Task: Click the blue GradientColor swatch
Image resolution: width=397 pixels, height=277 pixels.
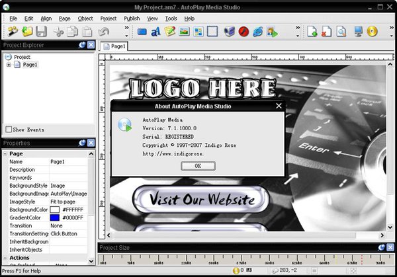Action: 54,218
